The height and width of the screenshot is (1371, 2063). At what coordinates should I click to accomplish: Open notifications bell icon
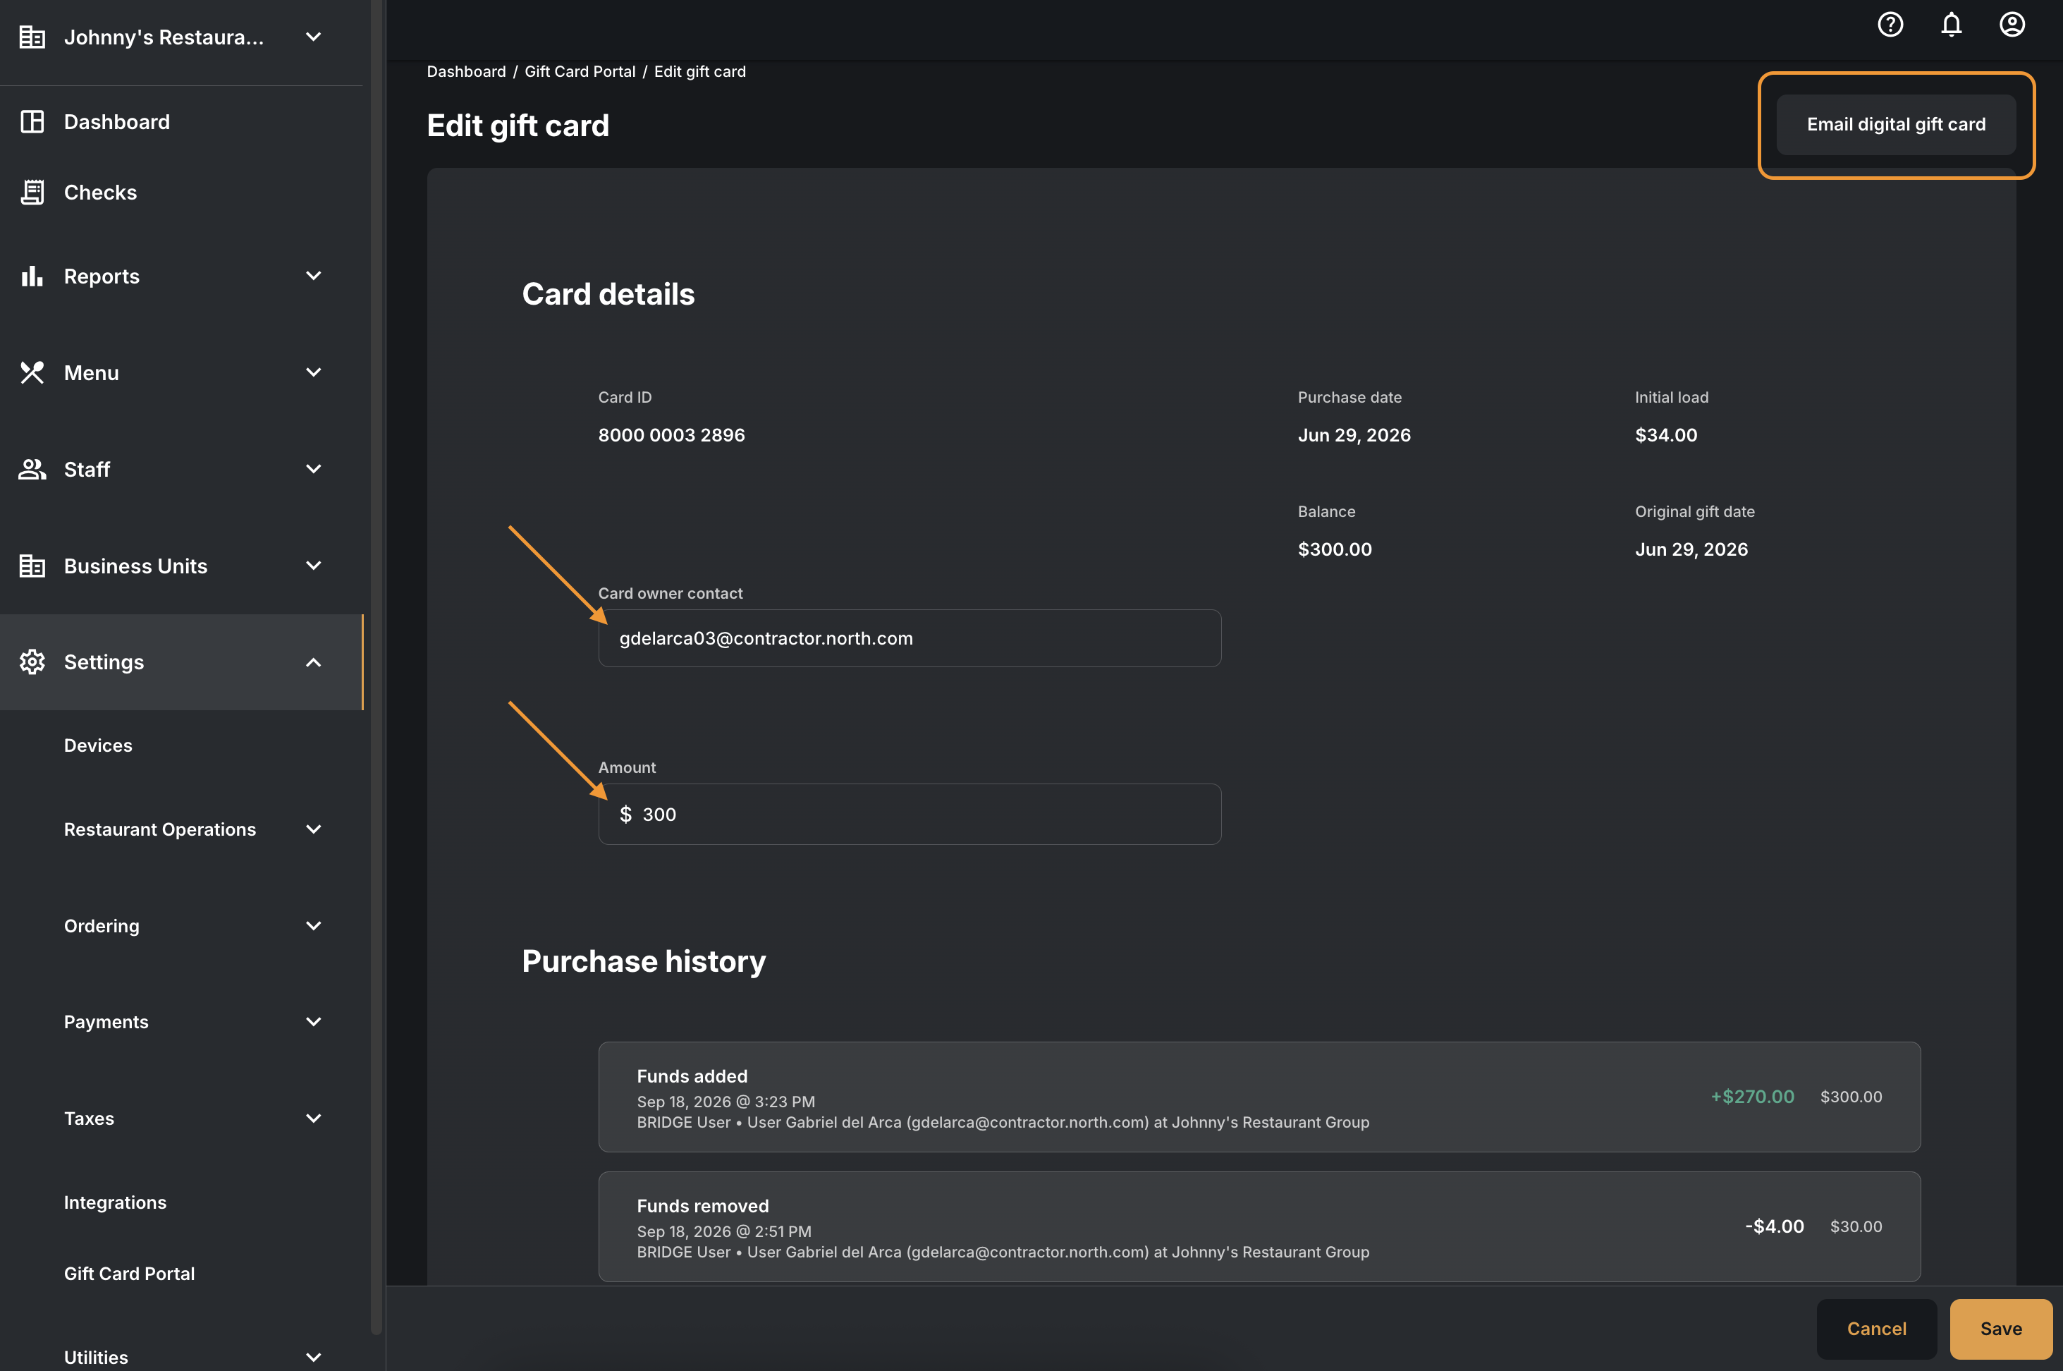[x=1951, y=25]
